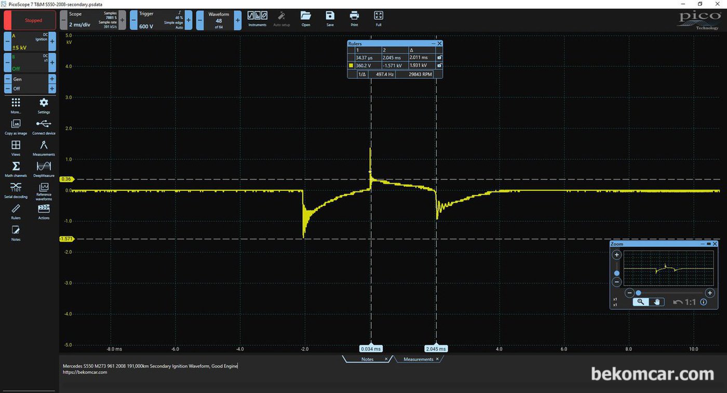Print the waveform with the Print icon

point(354,19)
